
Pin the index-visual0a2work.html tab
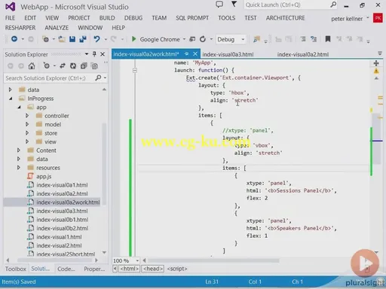(186, 54)
